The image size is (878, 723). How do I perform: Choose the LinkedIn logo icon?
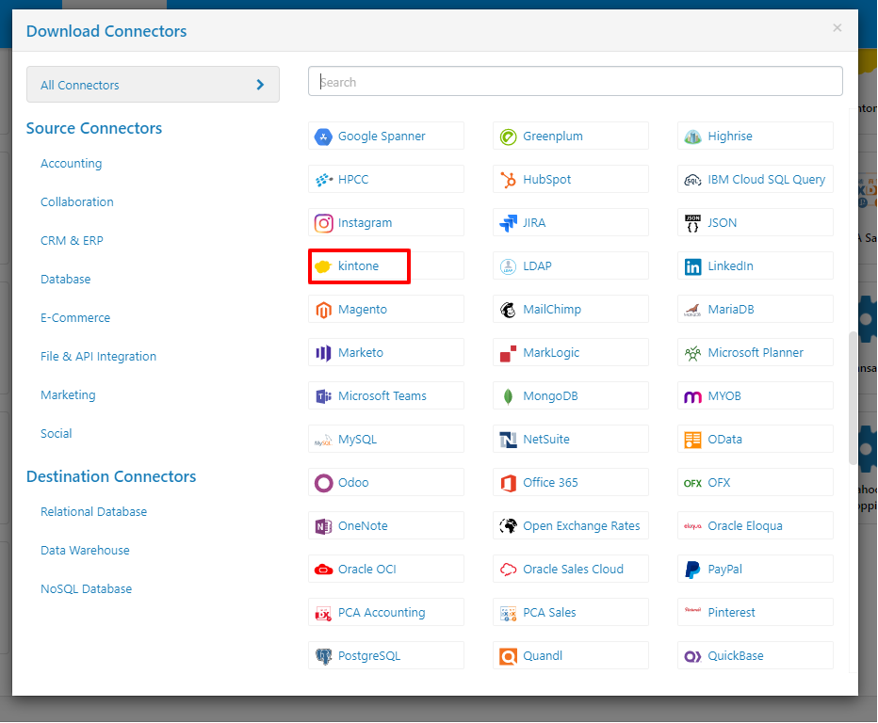pyautogui.click(x=692, y=266)
